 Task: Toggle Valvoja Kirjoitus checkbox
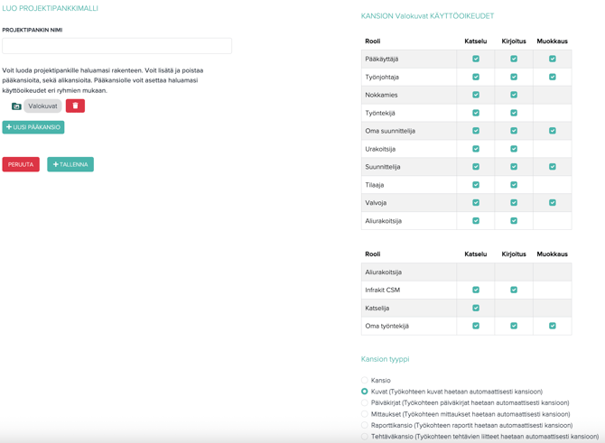(514, 203)
